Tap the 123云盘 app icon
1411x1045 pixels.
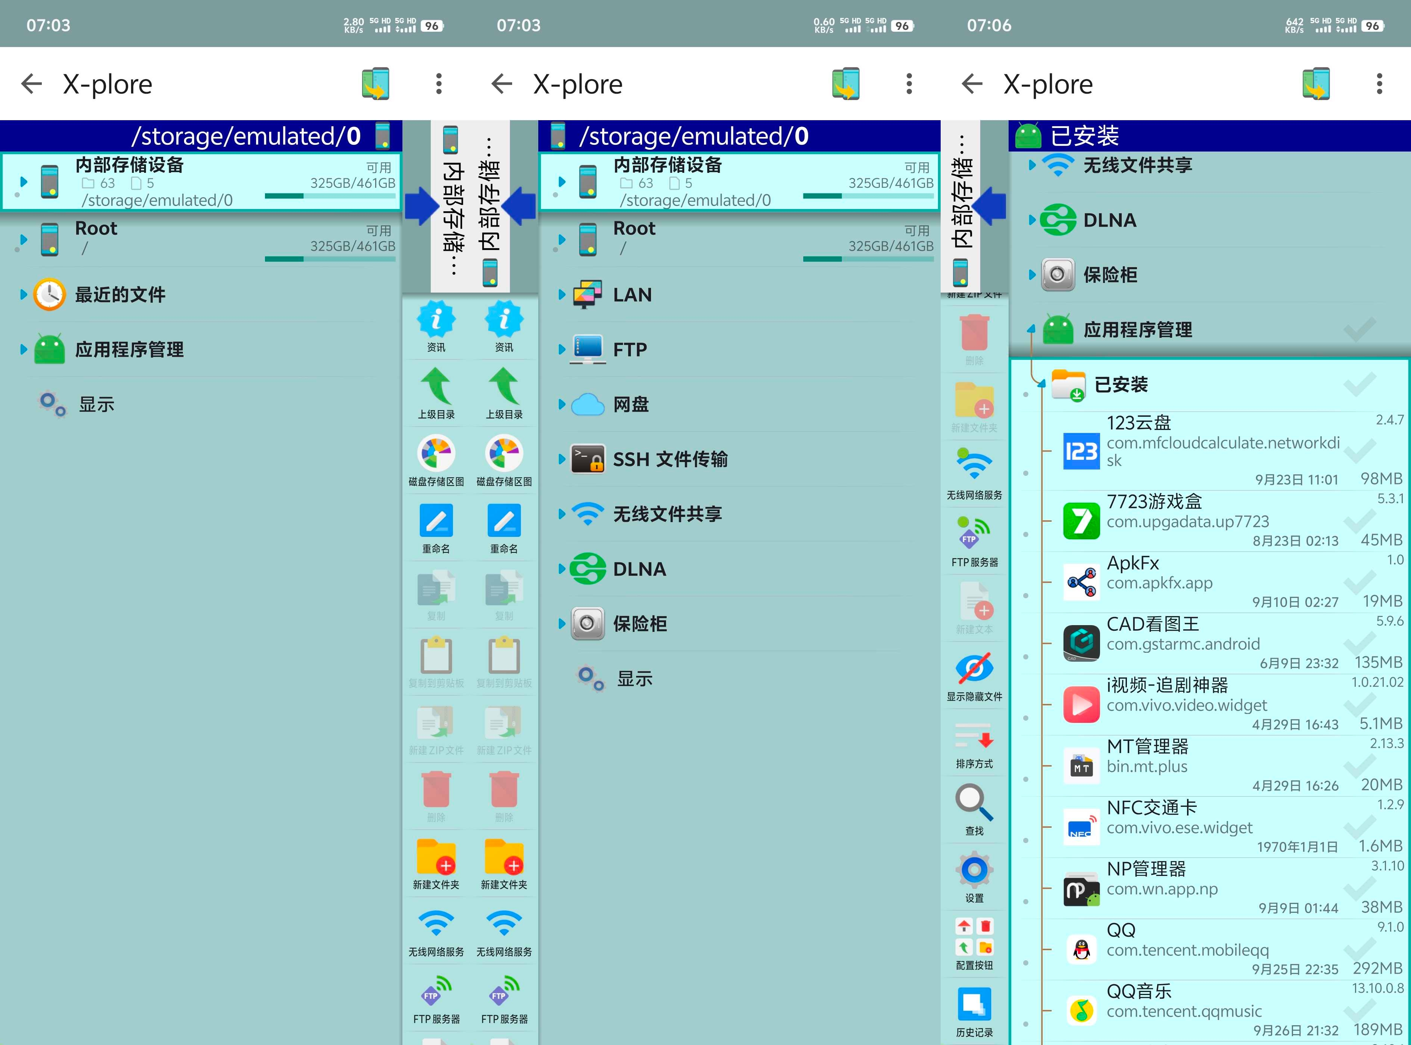1081,451
